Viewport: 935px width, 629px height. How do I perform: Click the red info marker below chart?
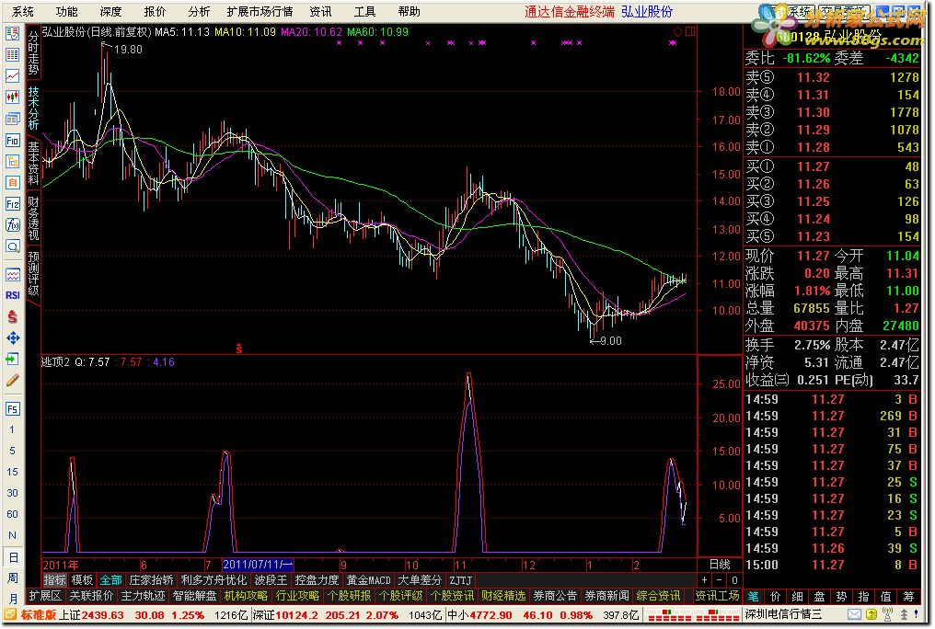pyautogui.click(x=238, y=348)
